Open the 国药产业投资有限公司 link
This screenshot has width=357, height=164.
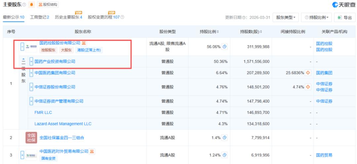(x=55, y=62)
